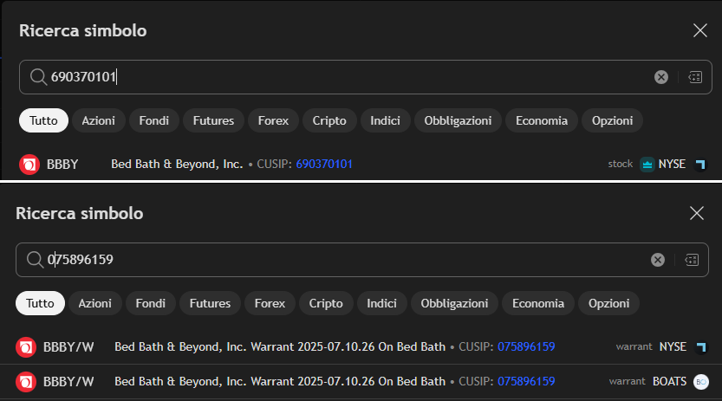Viewport: 722px width, 401px height.
Task: Click the 'stock' type label
Action: click(x=621, y=165)
